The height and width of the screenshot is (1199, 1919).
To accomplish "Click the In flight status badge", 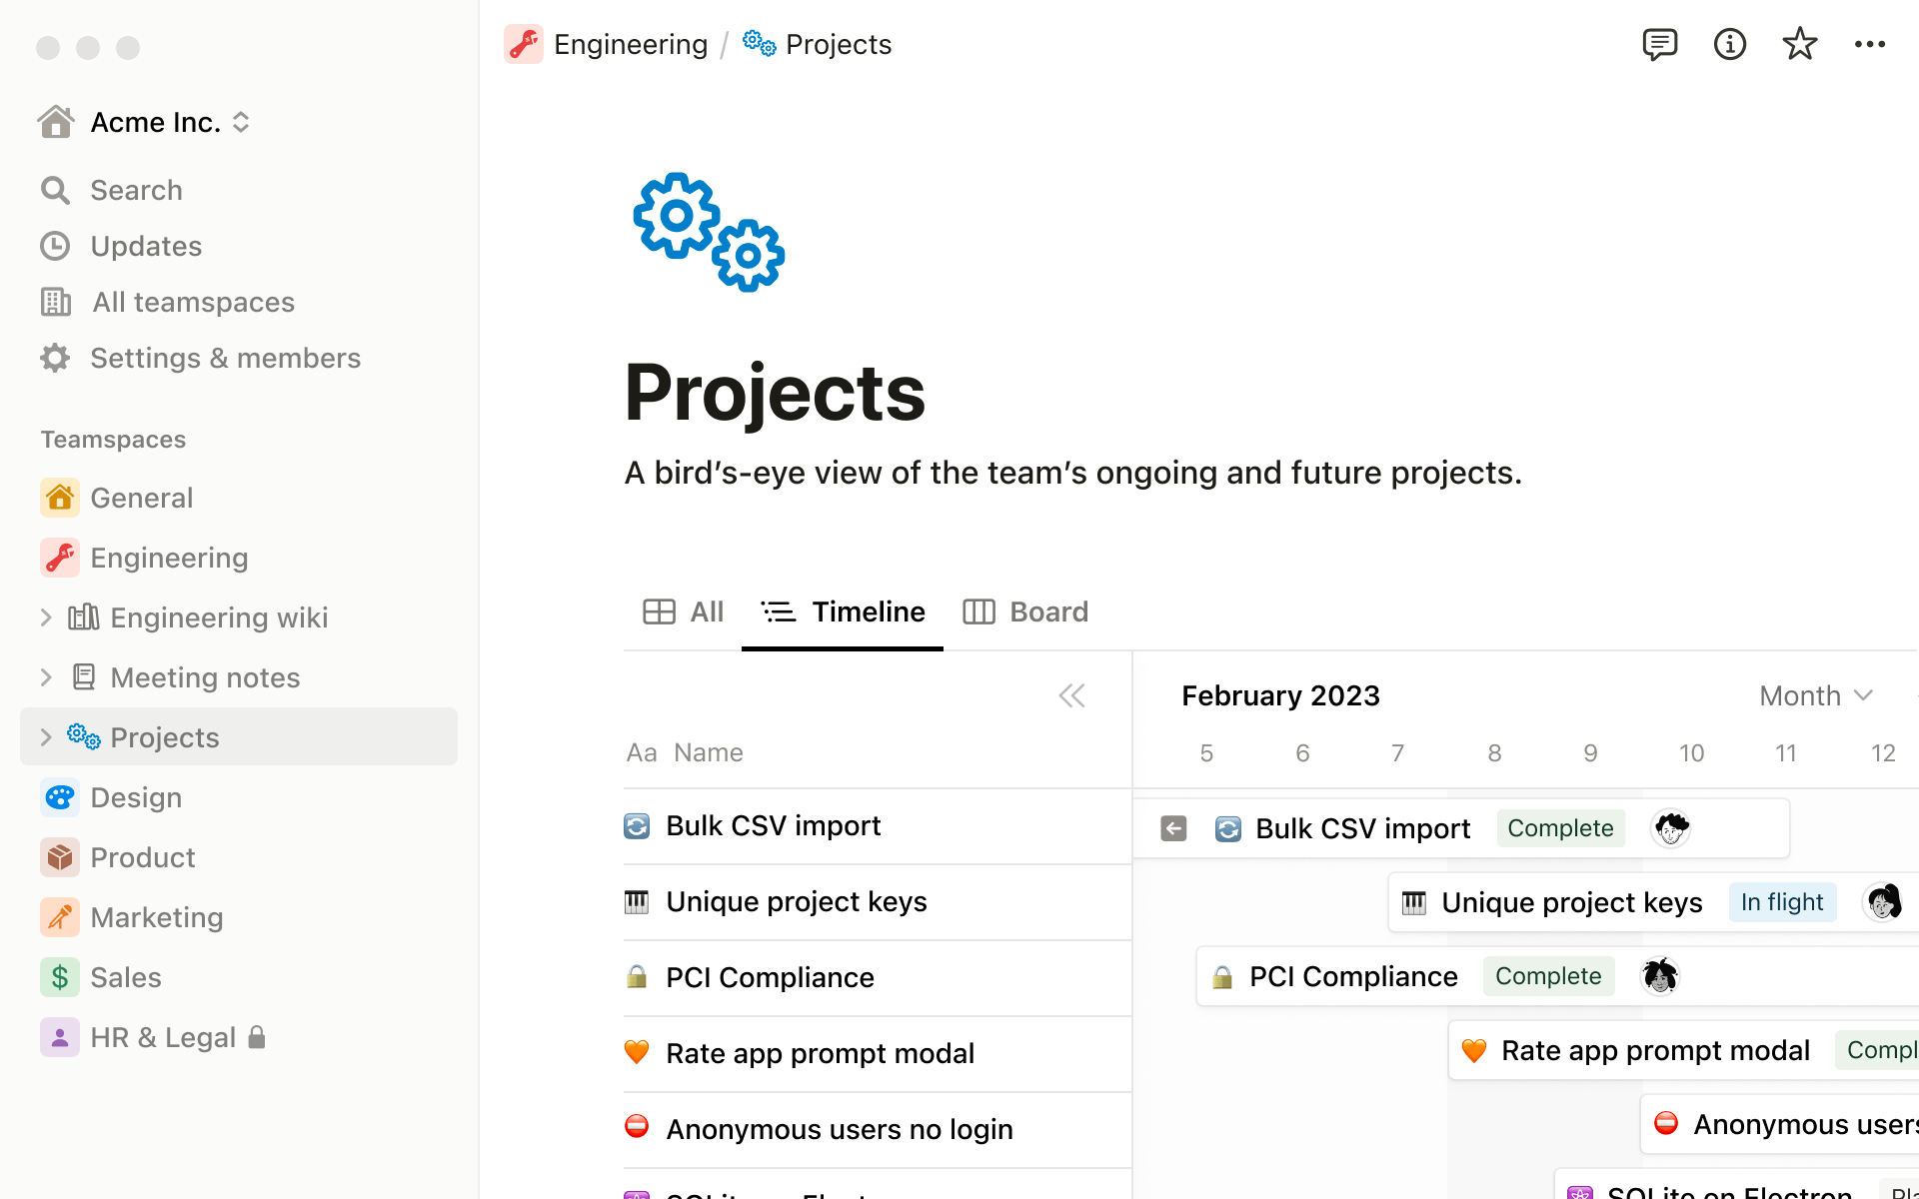I will point(1782,902).
